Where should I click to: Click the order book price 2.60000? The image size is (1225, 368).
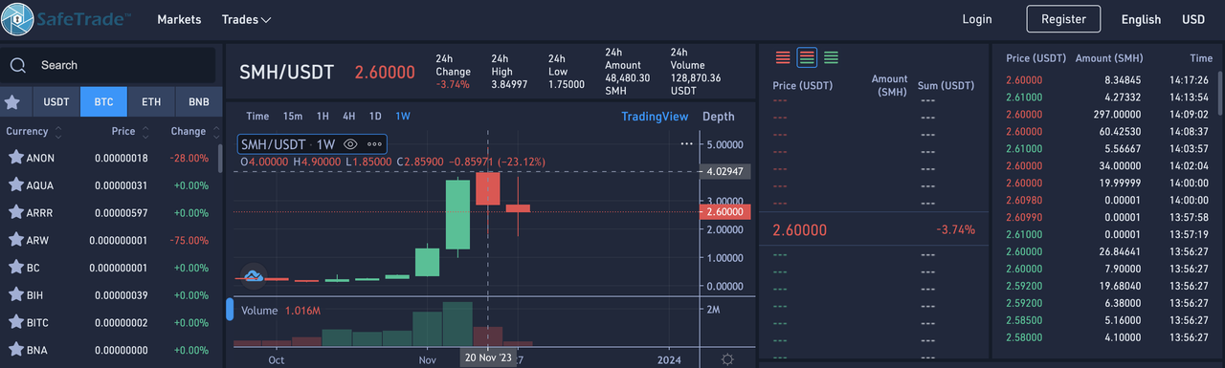pos(799,230)
